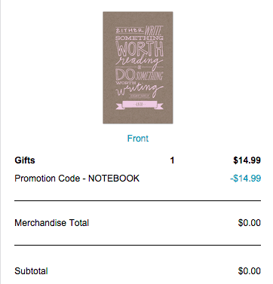Click the word SOMETHING near cover top
The height and width of the screenshot is (284, 273).
(x=140, y=38)
